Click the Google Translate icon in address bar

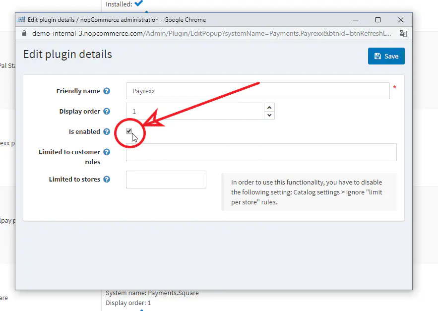[403, 34]
